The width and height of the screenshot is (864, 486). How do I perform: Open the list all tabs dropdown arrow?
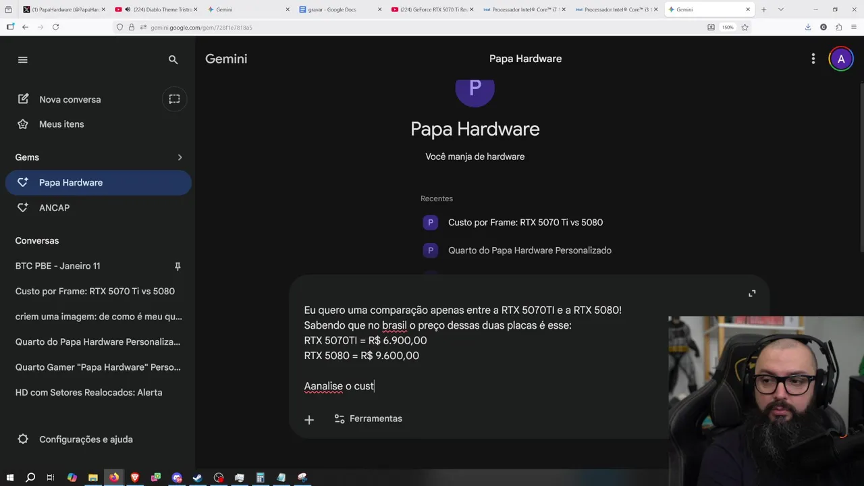781,9
